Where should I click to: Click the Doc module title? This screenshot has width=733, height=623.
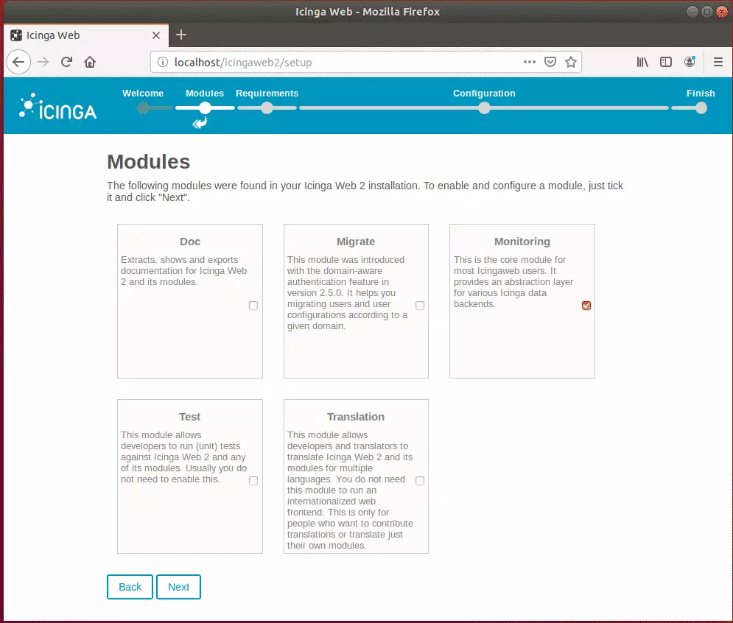pyautogui.click(x=190, y=242)
